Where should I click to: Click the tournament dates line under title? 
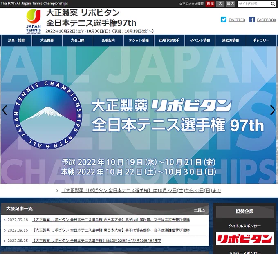click(99, 31)
